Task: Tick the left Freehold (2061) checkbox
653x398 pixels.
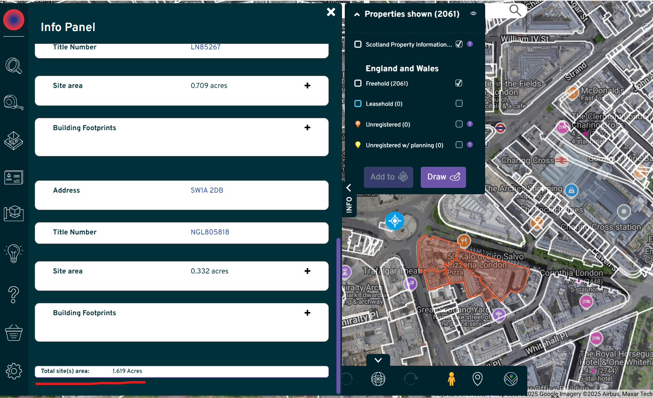Action: pyautogui.click(x=358, y=83)
